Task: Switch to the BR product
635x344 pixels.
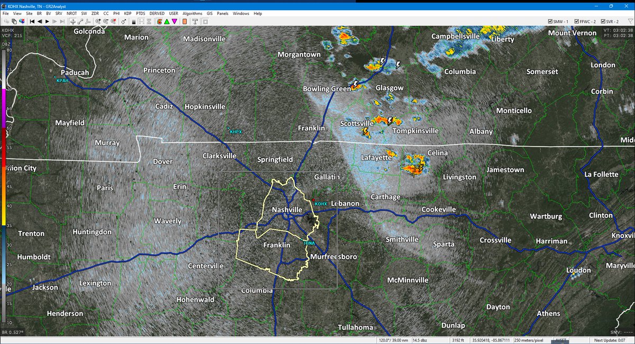Action: pyautogui.click(x=39, y=13)
